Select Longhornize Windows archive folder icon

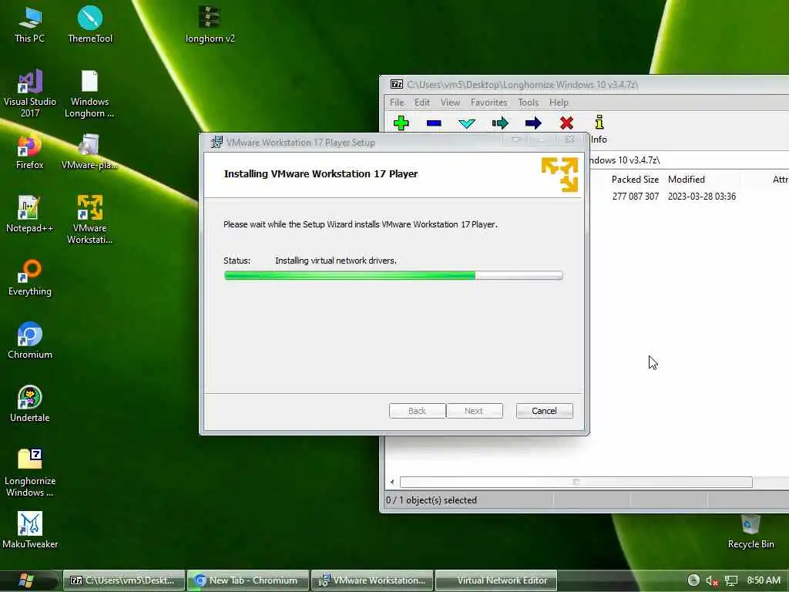(x=30, y=473)
